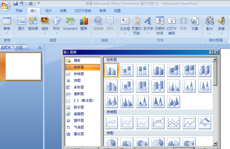The height and width of the screenshot is (149, 230).
Task: Save the presentation using the floppy icon
Action: pyautogui.click(x=16, y=3)
